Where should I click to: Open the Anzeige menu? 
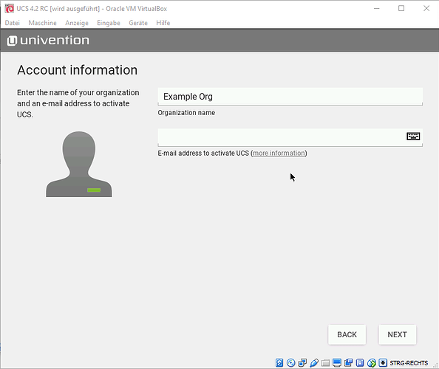(77, 23)
